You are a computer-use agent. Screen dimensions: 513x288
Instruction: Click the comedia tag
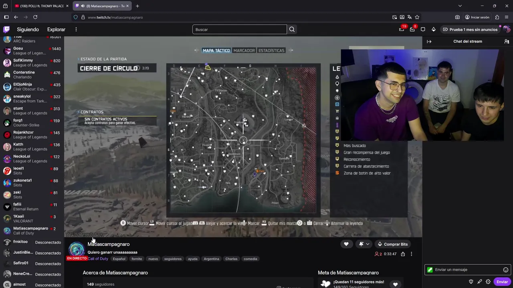250,259
